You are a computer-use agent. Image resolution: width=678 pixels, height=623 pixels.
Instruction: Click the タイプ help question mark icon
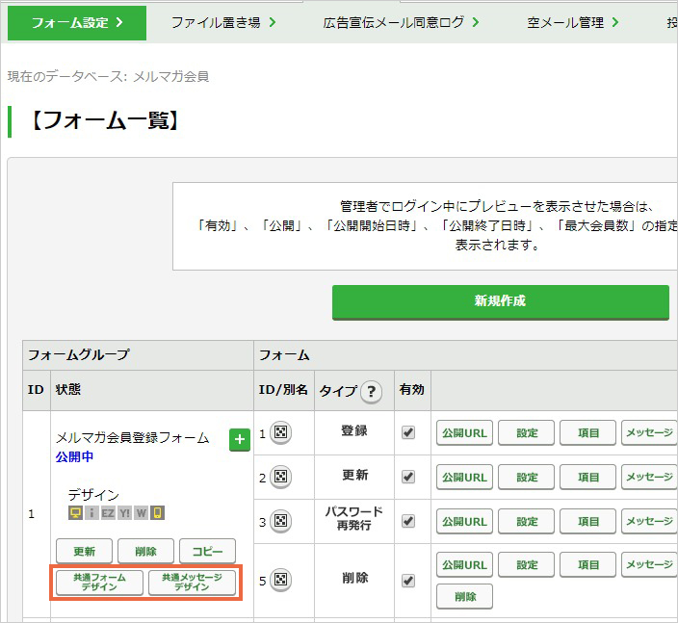[x=371, y=392]
